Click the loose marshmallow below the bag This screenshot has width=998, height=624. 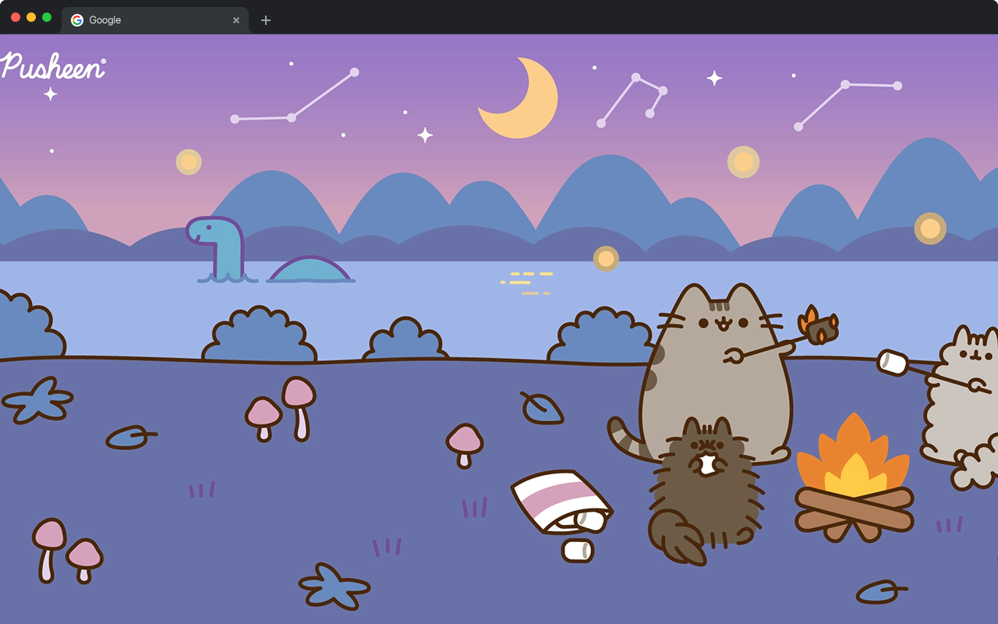[578, 550]
